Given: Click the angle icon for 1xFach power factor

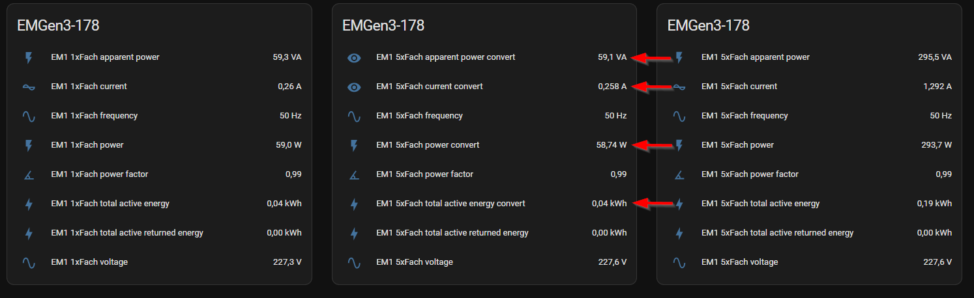Looking at the screenshot, I should click(x=28, y=174).
